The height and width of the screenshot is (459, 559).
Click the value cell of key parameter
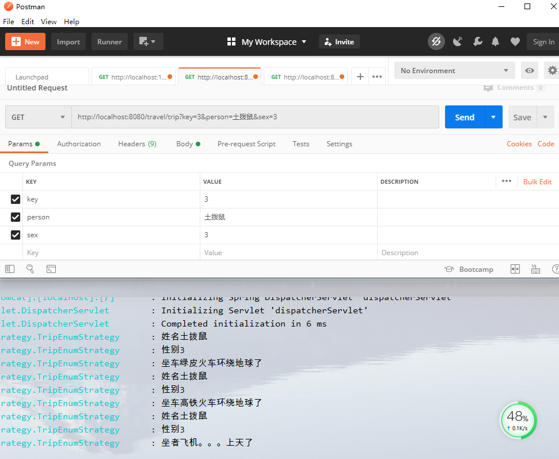[x=288, y=199]
